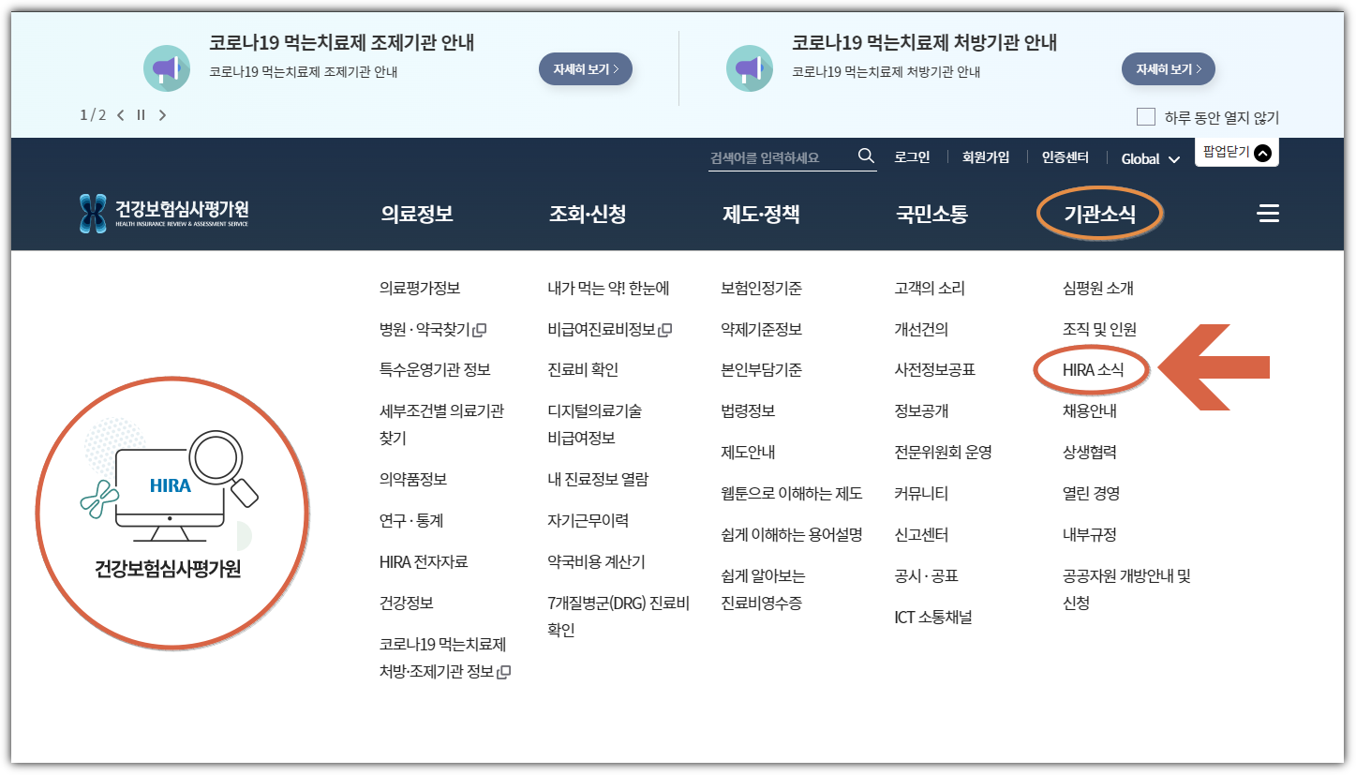Open 웹툰으로 이해하는 제도
1356x775 pixels.
(791, 494)
